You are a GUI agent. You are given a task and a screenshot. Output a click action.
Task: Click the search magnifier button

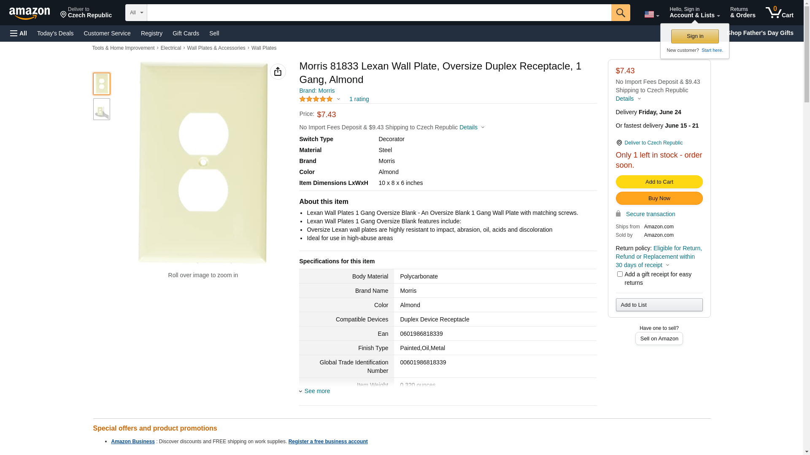coord(621,13)
